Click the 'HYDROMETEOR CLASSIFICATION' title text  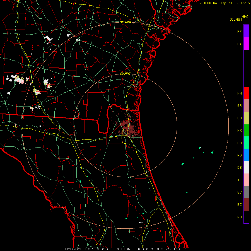click(x=98, y=249)
